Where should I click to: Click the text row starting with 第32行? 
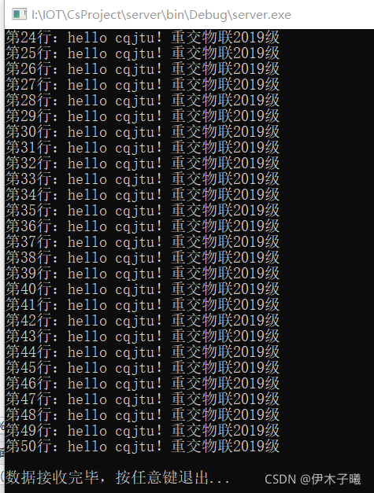click(x=143, y=164)
